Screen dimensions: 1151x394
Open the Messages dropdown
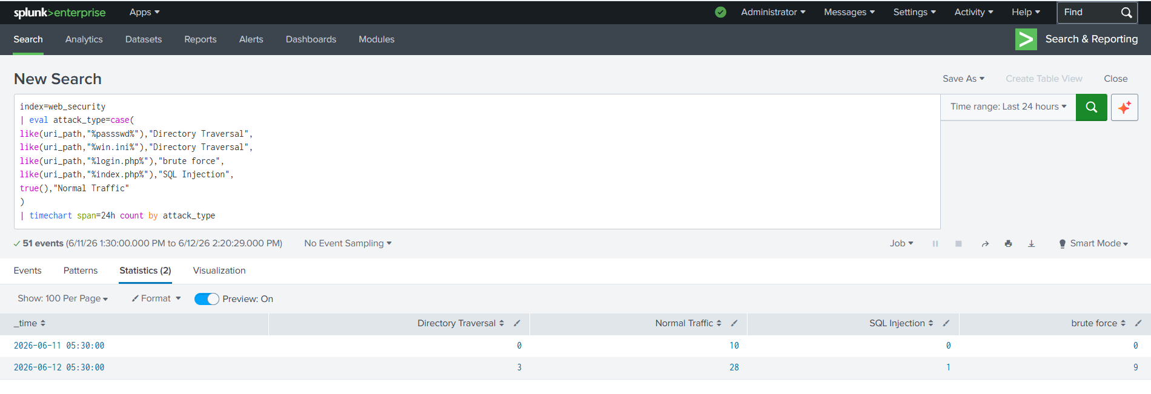coord(849,12)
